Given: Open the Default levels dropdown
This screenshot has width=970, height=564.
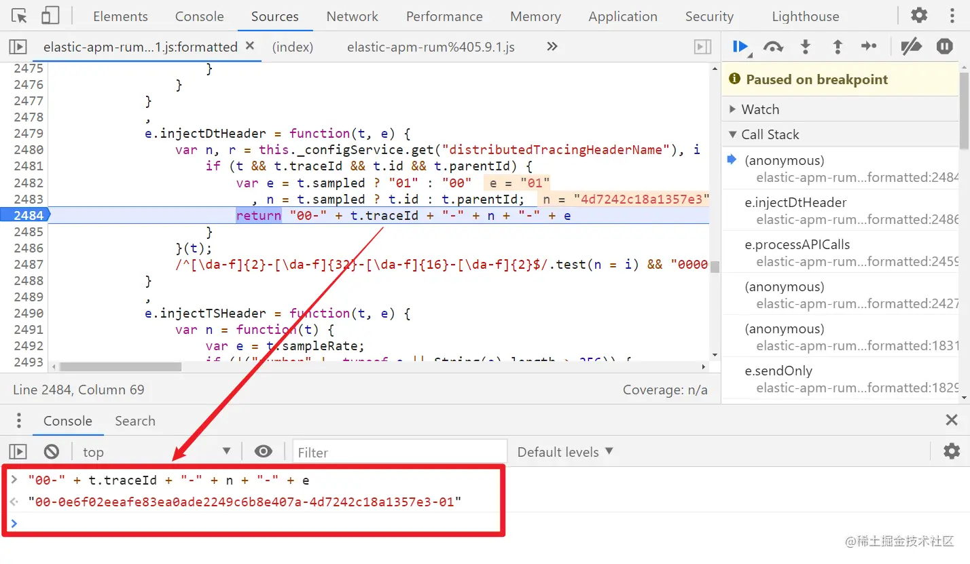Looking at the screenshot, I should pyautogui.click(x=565, y=452).
